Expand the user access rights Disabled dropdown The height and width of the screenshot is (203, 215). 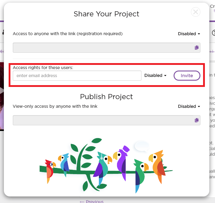(x=155, y=75)
